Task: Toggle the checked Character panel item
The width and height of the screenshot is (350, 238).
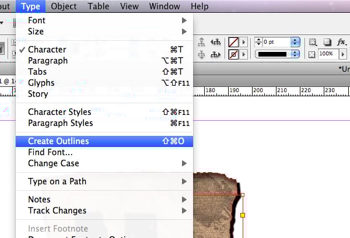Action: point(104,50)
